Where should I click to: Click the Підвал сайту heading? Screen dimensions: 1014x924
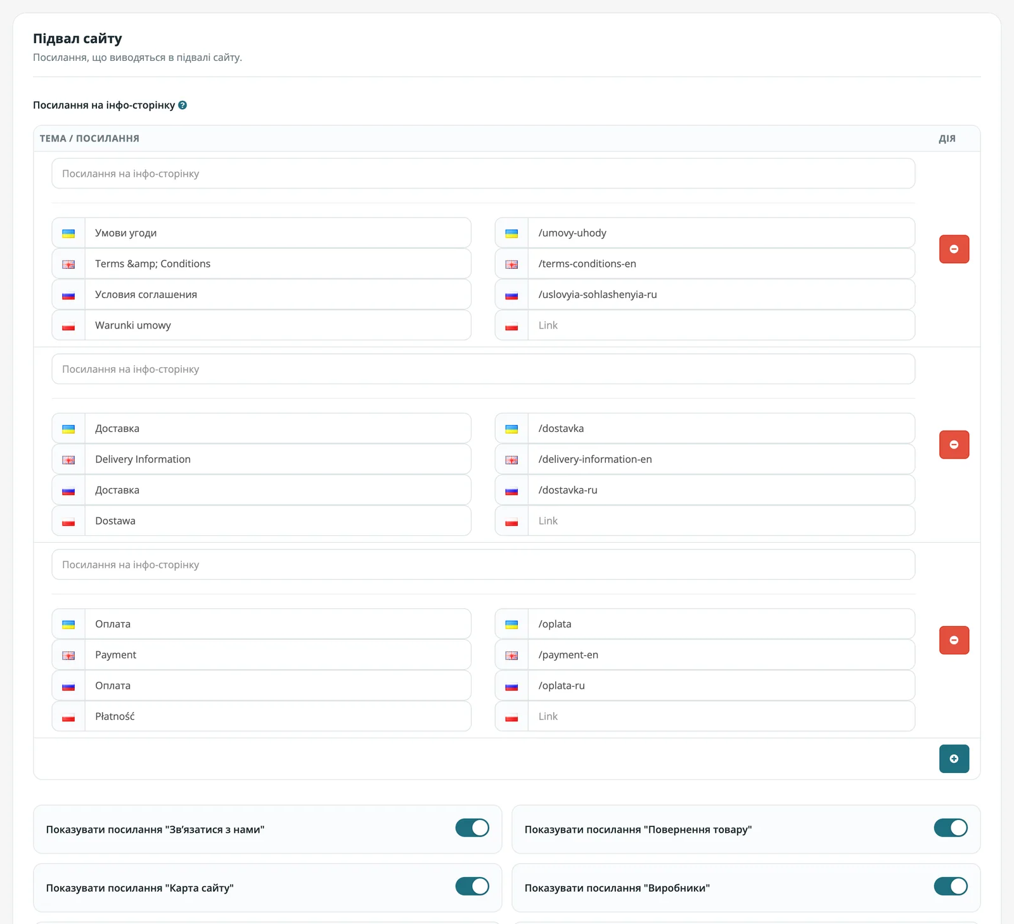(77, 39)
